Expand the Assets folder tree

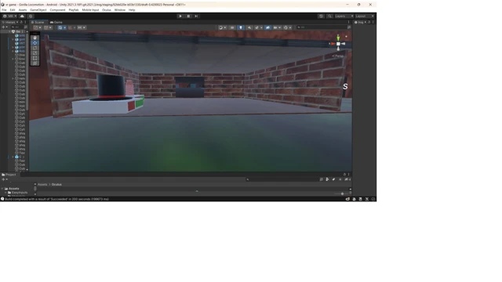point(2,189)
